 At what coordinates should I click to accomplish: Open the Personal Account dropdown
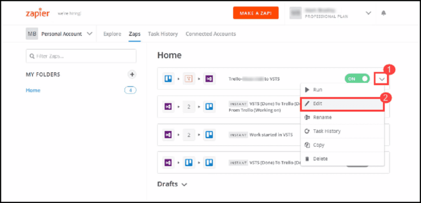pyautogui.click(x=90, y=34)
